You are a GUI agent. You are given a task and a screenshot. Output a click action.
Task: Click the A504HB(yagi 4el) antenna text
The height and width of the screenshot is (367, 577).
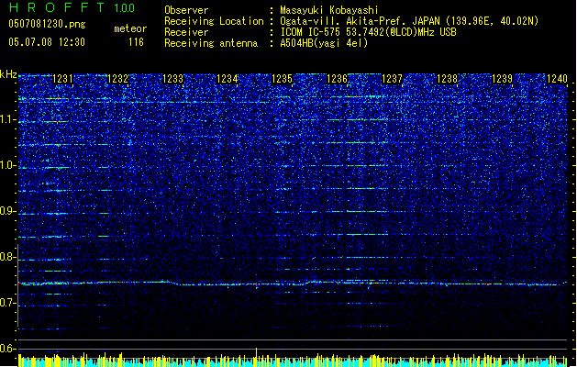click(324, 43)
